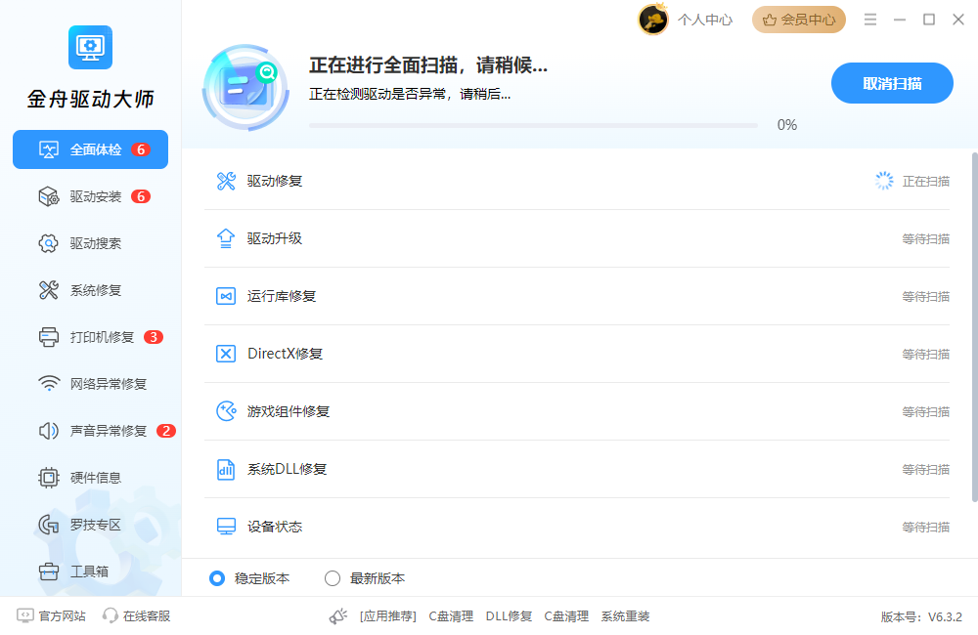Click the 驱动升级 row label
This screenshot has height=635, width=978.
coord(275,238)
